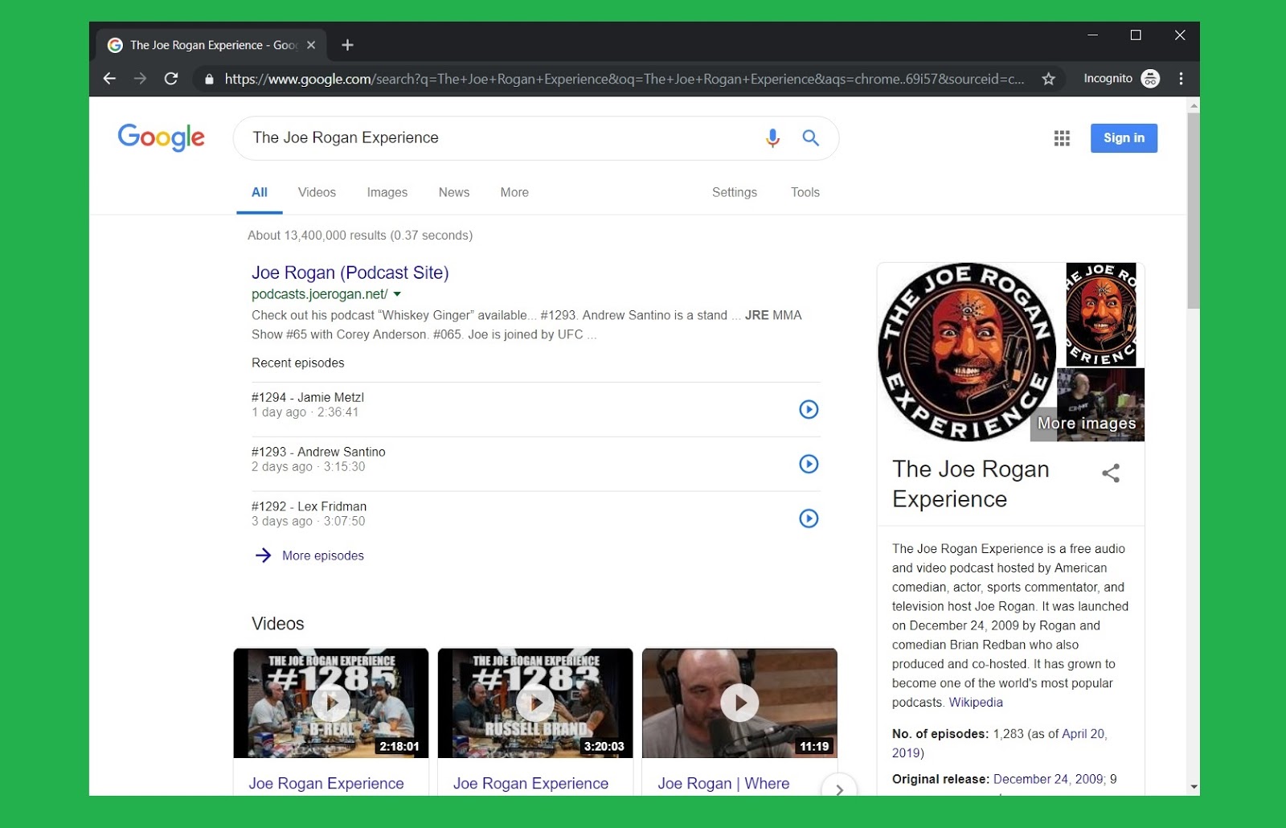Play the 11:19 Joe Rogan video thumbnail

coord(739,703)
